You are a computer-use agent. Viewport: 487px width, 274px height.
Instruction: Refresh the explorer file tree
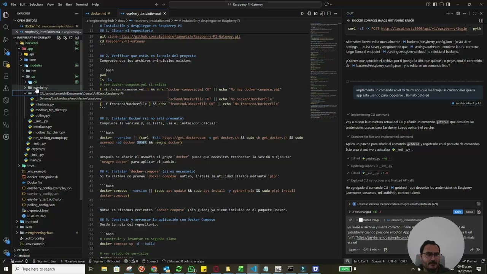(70, 38)
